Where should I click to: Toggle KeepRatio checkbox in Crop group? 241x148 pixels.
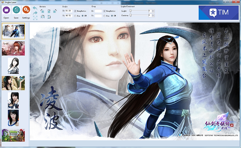104,11
